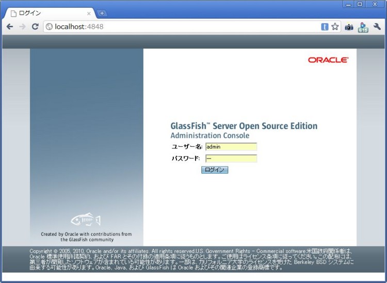Close the browser window
Viewport: 387px width, 283px height.
pos(375,5)
